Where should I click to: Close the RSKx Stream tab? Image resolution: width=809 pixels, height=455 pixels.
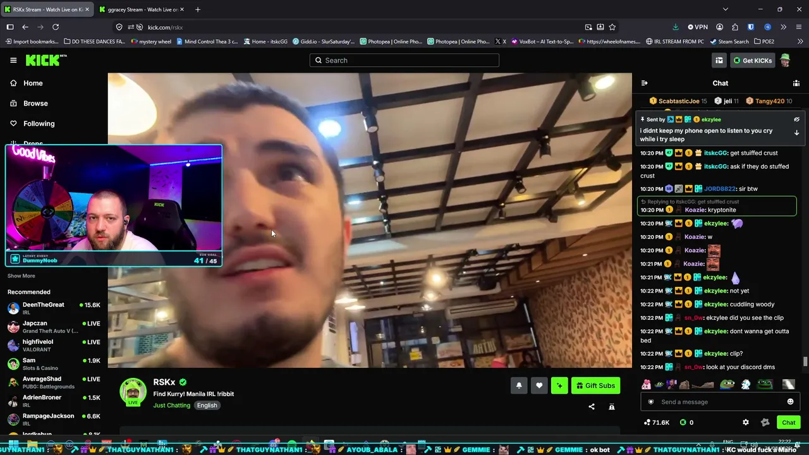pos(87,9)
